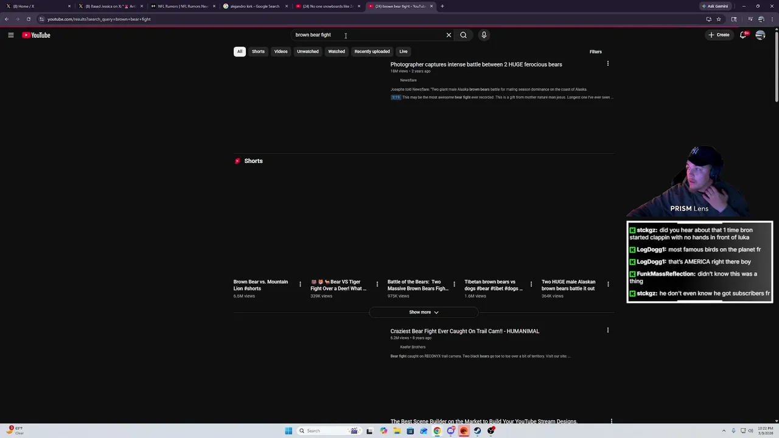Image resolution: width=779 pixels, height=438 pixels.
Task: Open the Chrome three-dot menu
Action: pos(772,19)
